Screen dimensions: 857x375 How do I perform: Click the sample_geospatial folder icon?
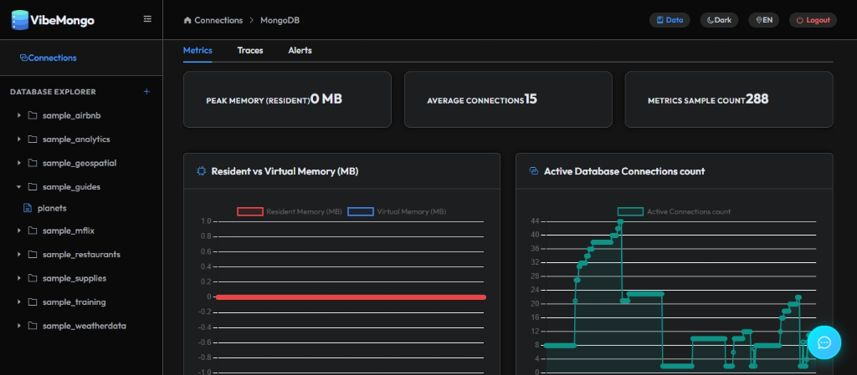click(x=33, y=163)
